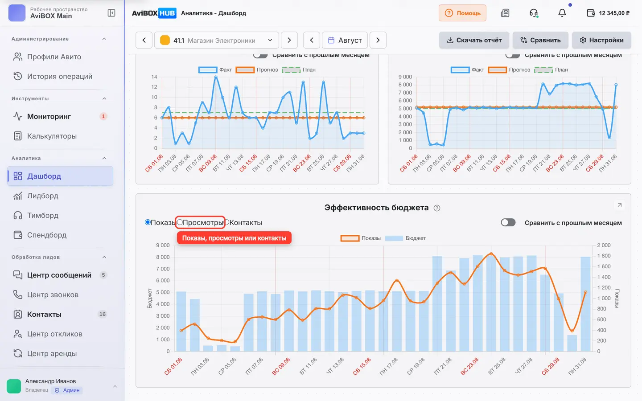The height and width of the screenshot is (401, 642).
Task: Go to next month after Август
Action: (x=378, y=40)
